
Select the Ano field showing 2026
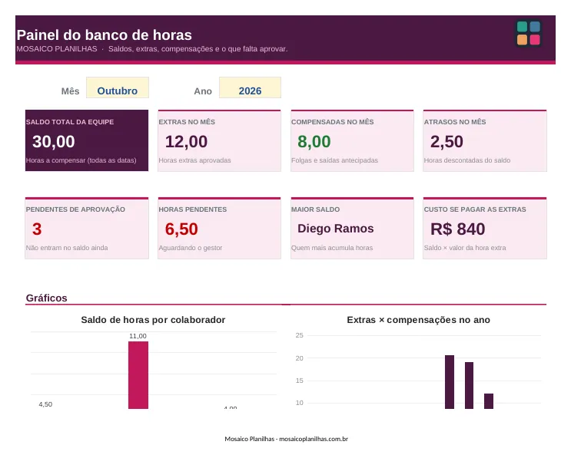click(250, 87)
